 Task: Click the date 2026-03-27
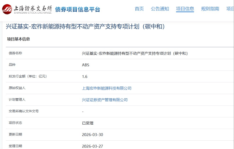click(92, 146)
